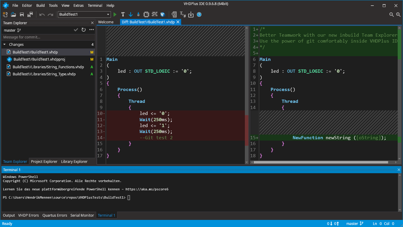The width and height of the screenshot is (403, 227).
Task: Select BuildTest1/BuildTest1.vhdp in Changes
Action: click(48, 52)
